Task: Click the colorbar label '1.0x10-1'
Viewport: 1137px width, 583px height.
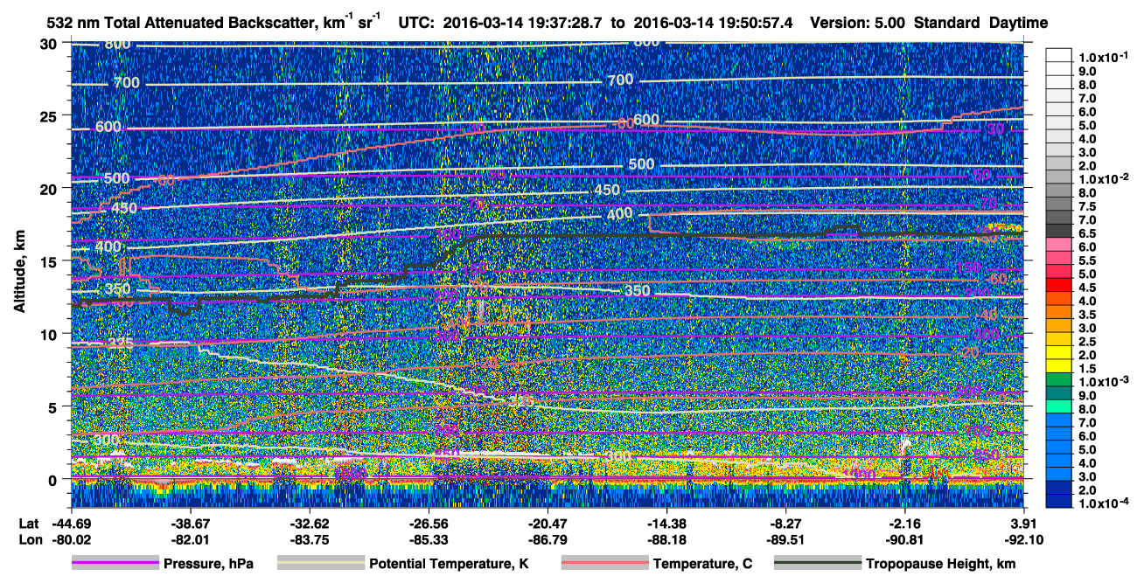Action: click(1104, 57)
